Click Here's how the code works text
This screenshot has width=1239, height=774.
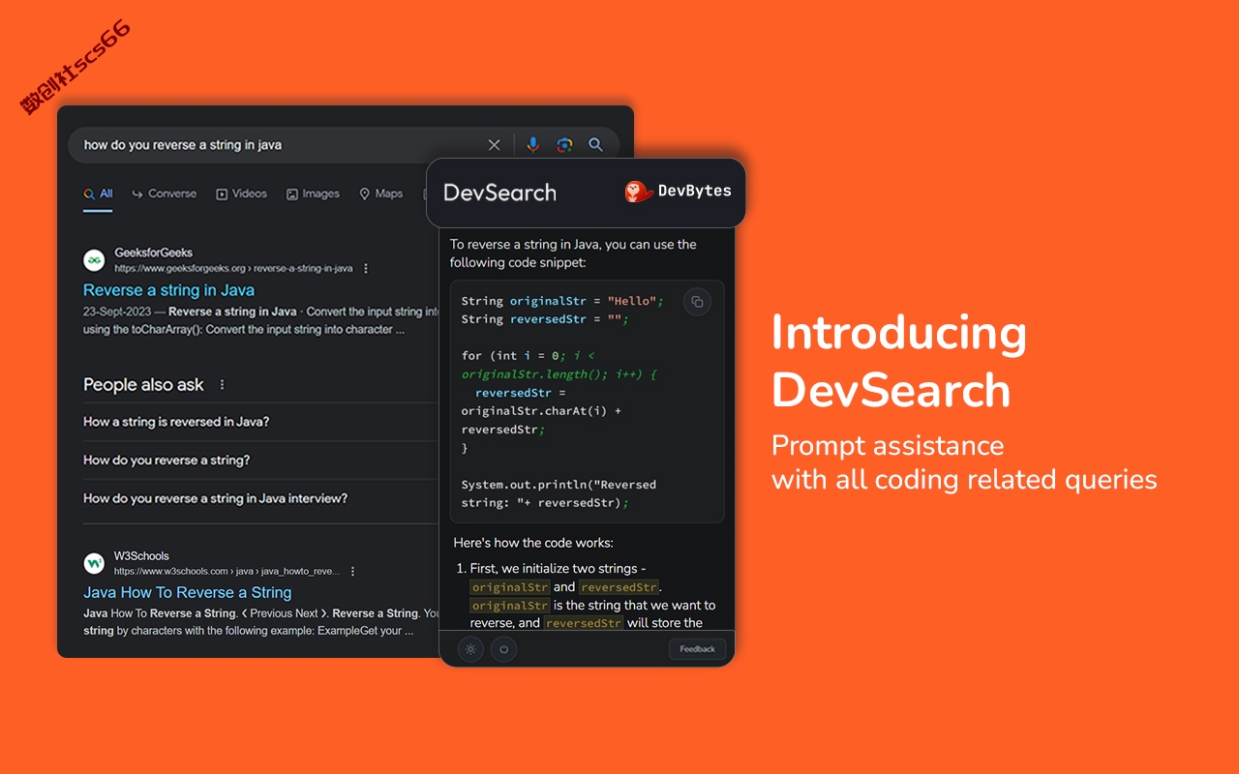point(533,543)
